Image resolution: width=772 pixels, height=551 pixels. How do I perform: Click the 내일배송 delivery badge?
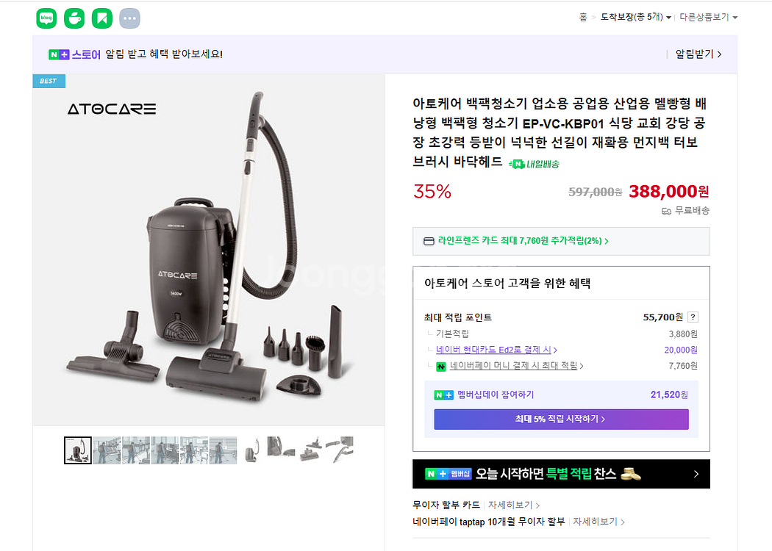click(x=535, y=164)
